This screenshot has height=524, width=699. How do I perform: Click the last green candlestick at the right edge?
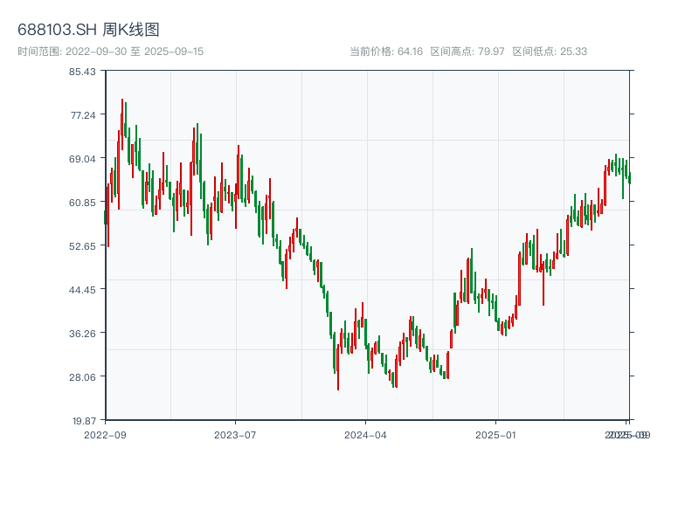pyautogui.click(x=629, y=178)
